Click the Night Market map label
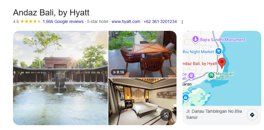This screenshot has width=264, height=130. point(198,52)
